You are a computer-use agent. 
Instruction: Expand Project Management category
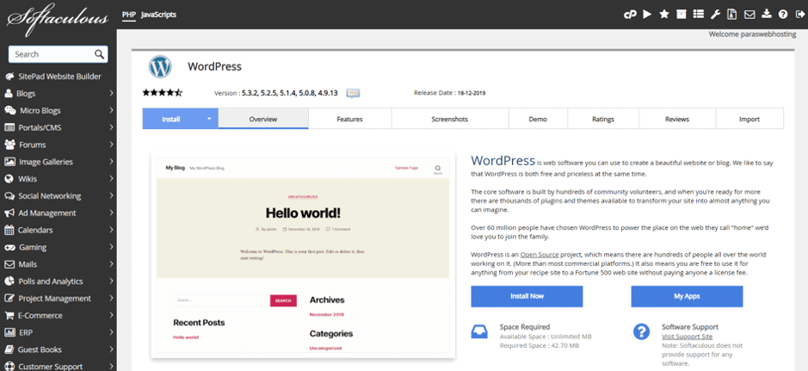(111, 299)
